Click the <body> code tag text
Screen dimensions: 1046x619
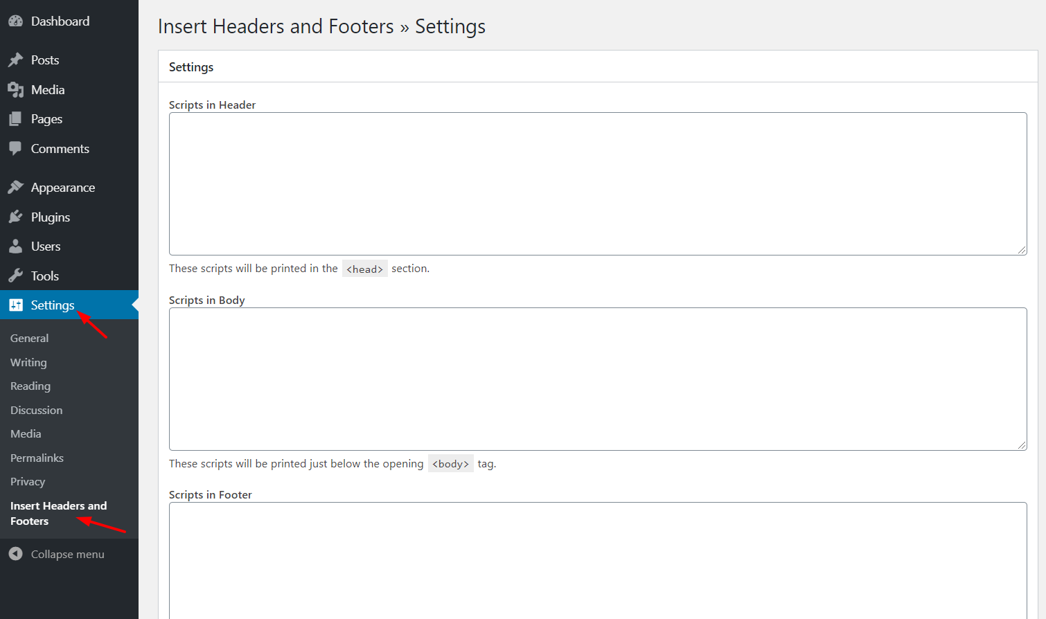tap(451, 464)
